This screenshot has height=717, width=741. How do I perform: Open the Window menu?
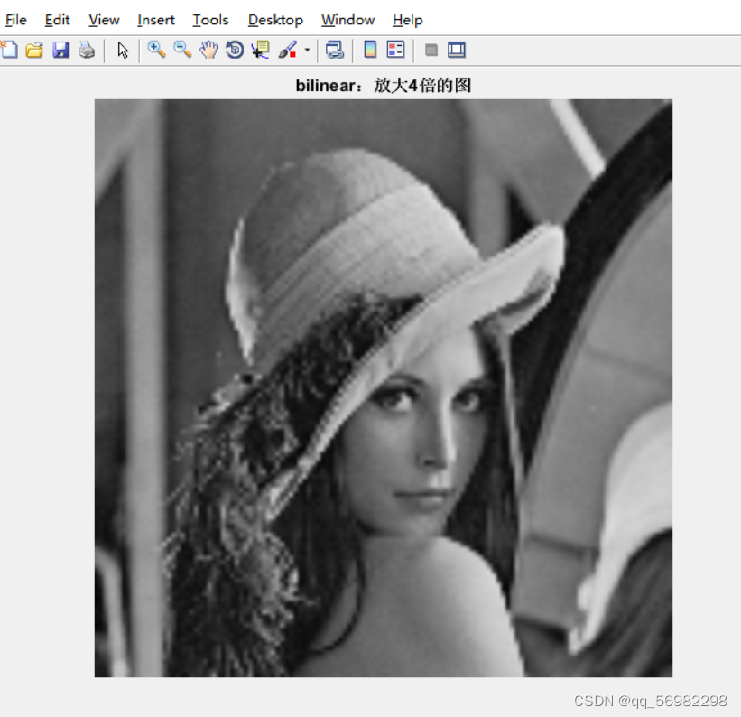(x=347, y=20)
